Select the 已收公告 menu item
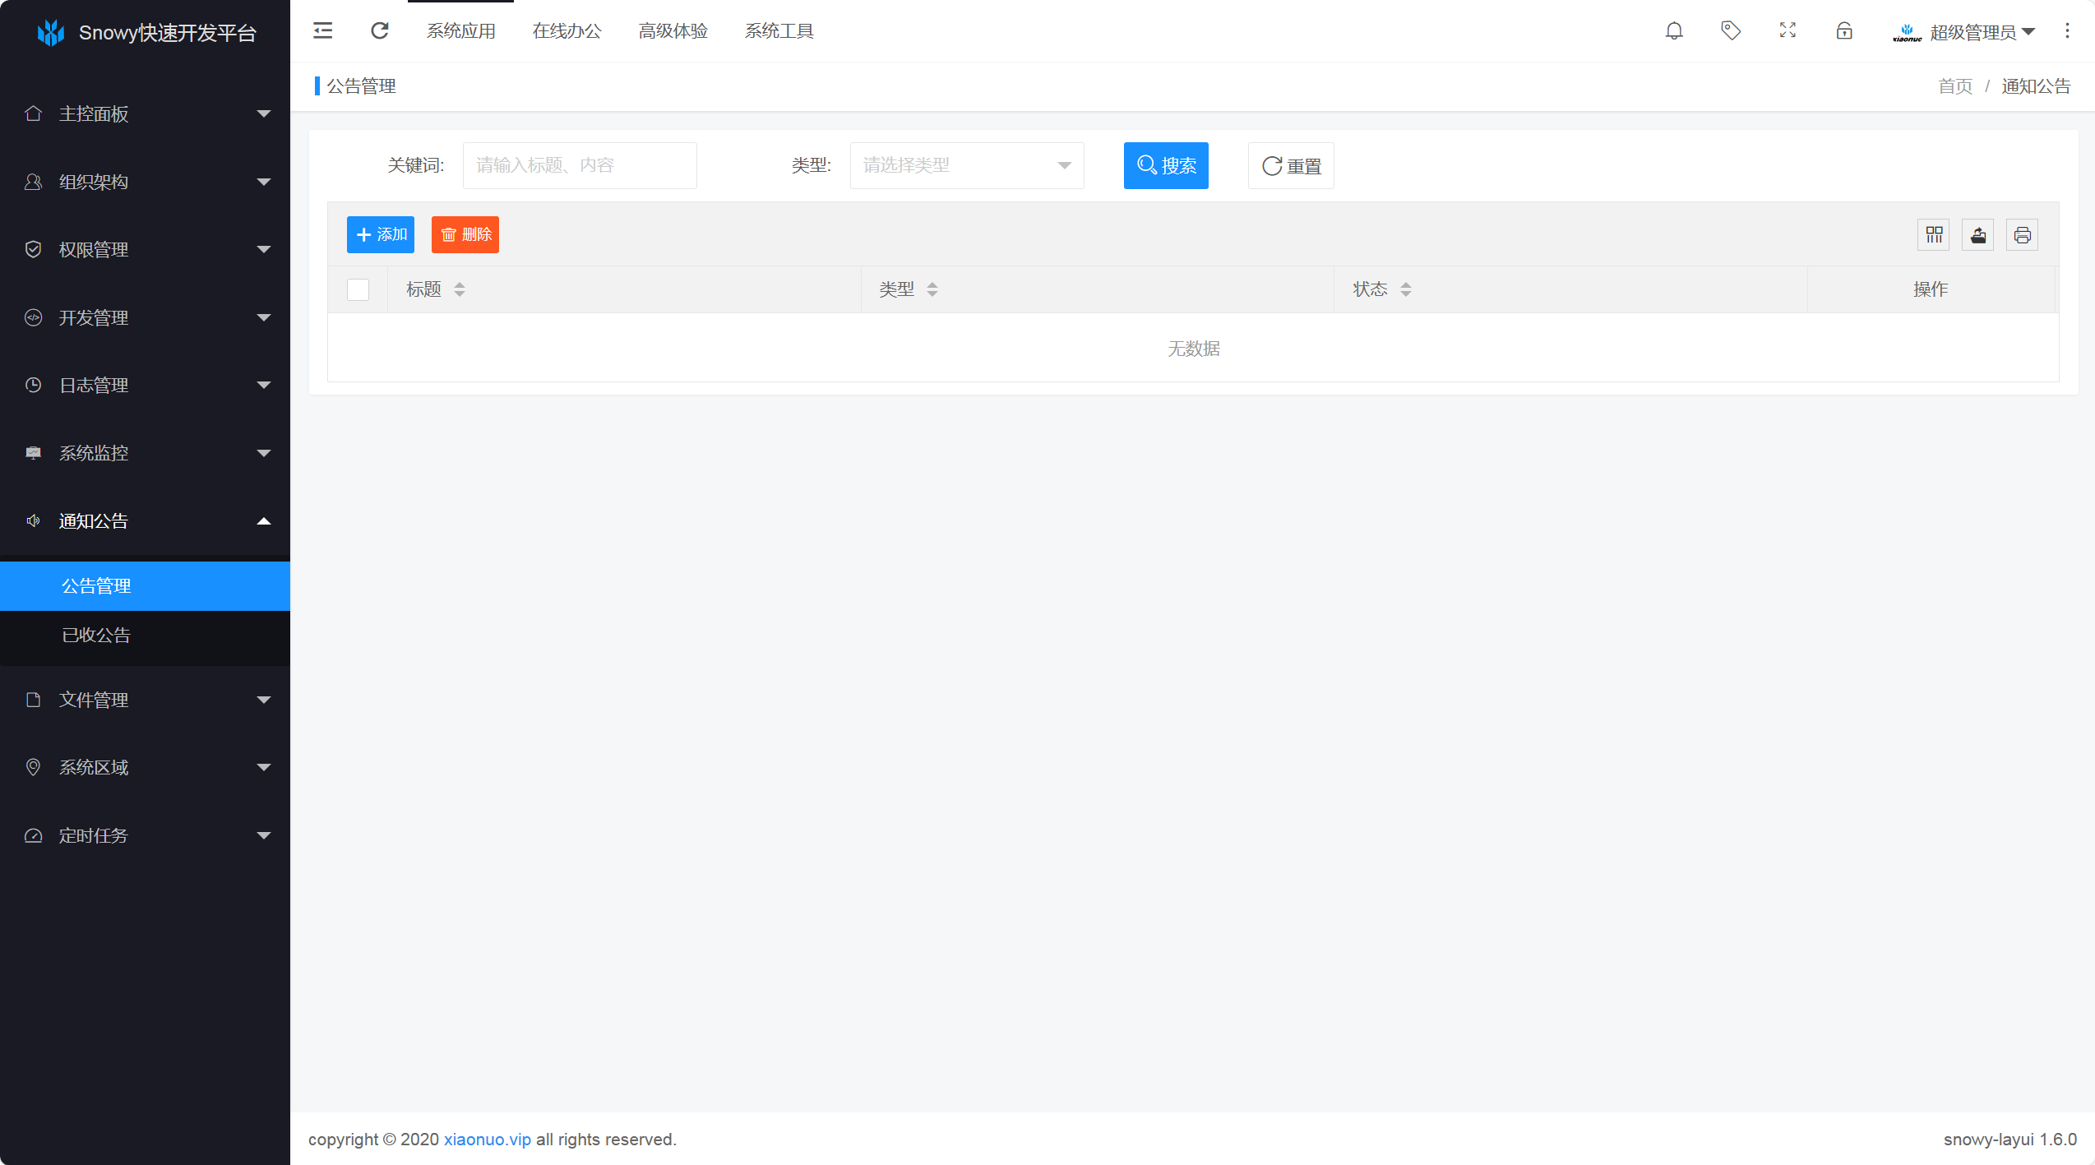Viewport: 2095px width, 1165px height. (96, 635)
